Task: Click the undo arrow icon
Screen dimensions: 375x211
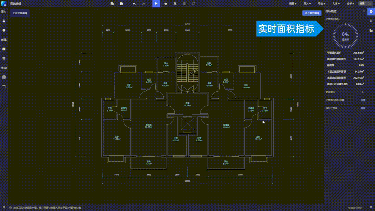Action: click(134, 3)
